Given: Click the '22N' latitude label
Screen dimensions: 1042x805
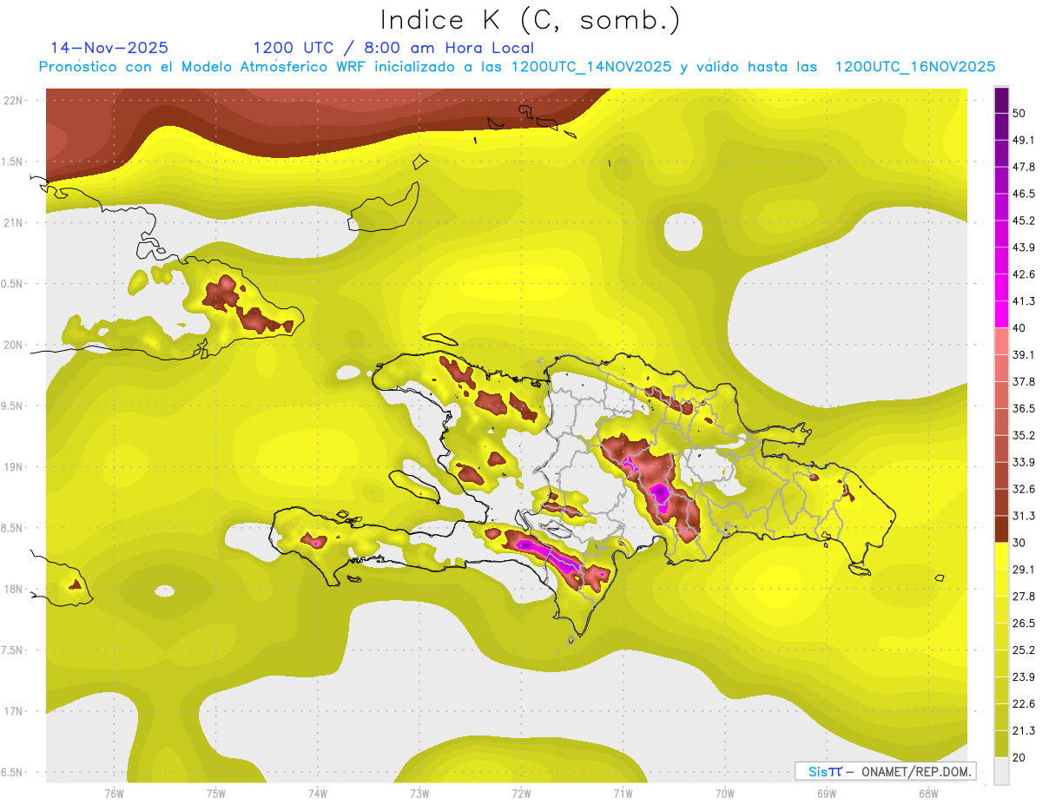Looking at the screenshot, I should coord(15,101).
